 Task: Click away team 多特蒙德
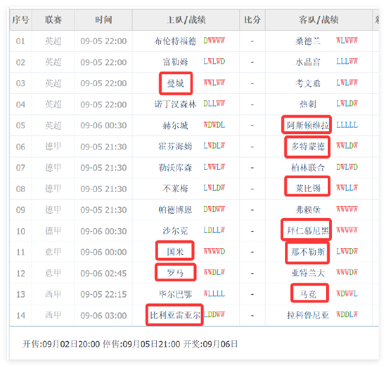308,147
